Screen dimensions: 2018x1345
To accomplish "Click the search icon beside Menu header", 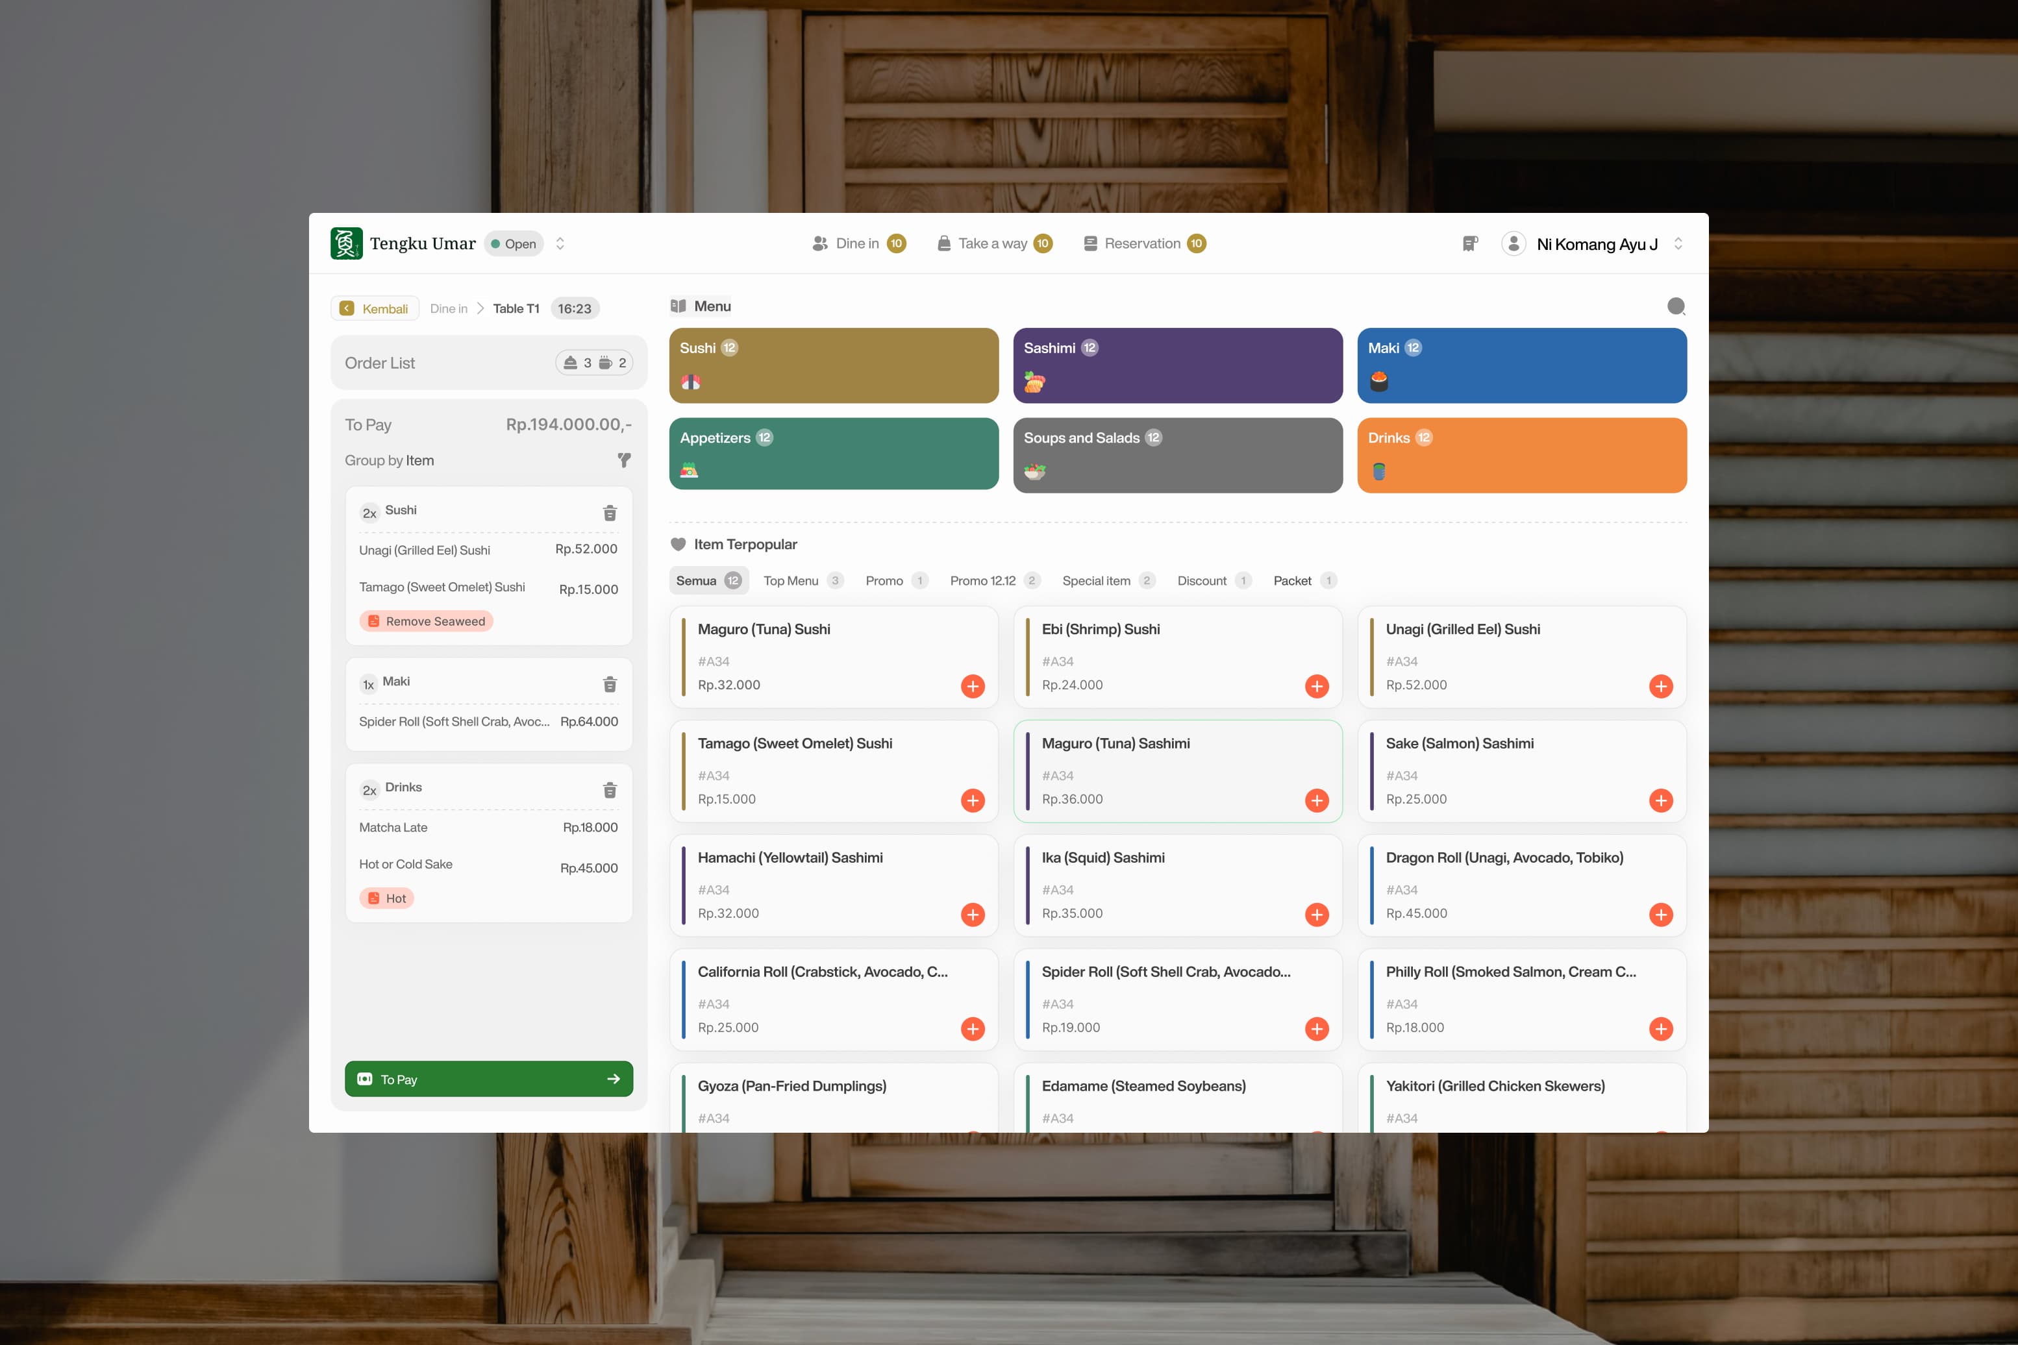I will [x=1676, y=306].
